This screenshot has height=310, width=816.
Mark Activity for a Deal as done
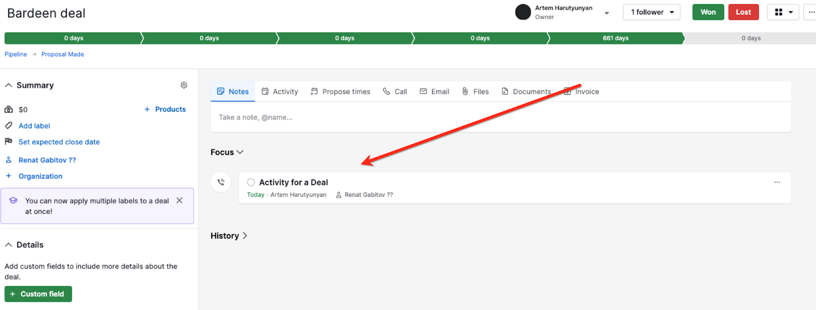[251, 182]
